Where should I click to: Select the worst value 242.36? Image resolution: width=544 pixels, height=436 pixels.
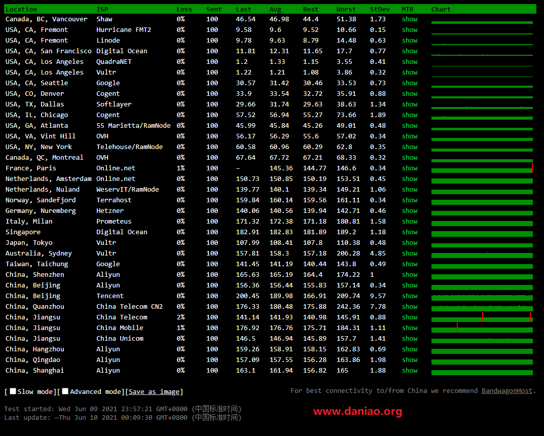(x=348, y=306)
